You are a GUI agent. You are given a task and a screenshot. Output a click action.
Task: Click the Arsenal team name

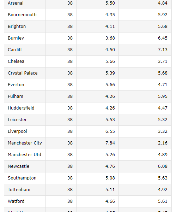pyautogui.click(x=16, y=3)
